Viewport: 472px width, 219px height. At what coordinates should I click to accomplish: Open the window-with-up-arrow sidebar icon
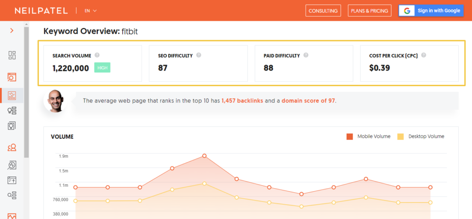[12, 180]
